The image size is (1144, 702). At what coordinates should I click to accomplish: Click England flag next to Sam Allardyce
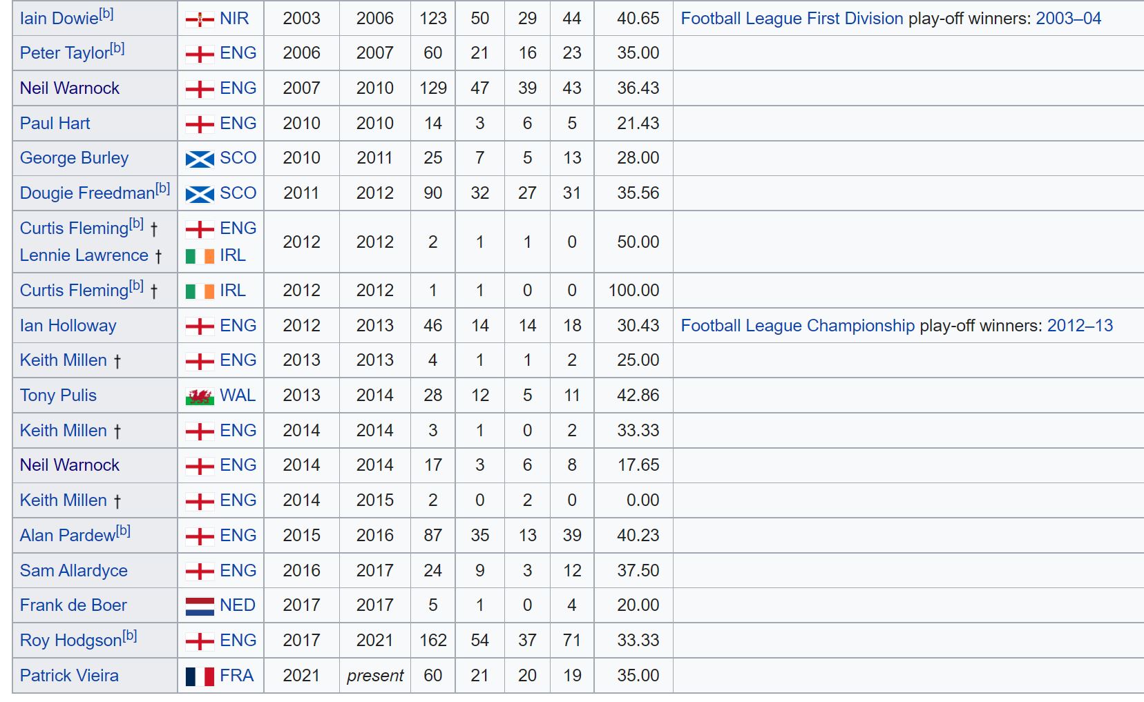(x=200, y=572)
